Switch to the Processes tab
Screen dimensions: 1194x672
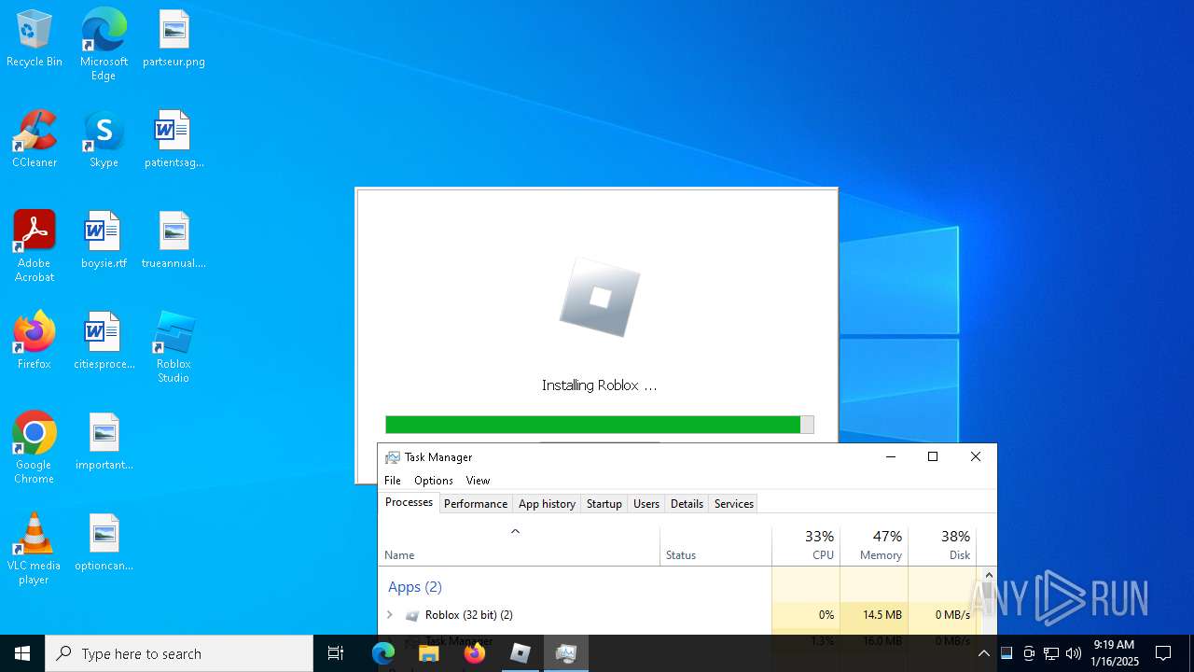[410, 502]
